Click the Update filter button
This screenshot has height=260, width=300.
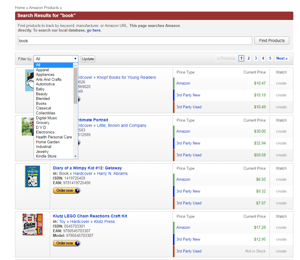click(88, 59)
